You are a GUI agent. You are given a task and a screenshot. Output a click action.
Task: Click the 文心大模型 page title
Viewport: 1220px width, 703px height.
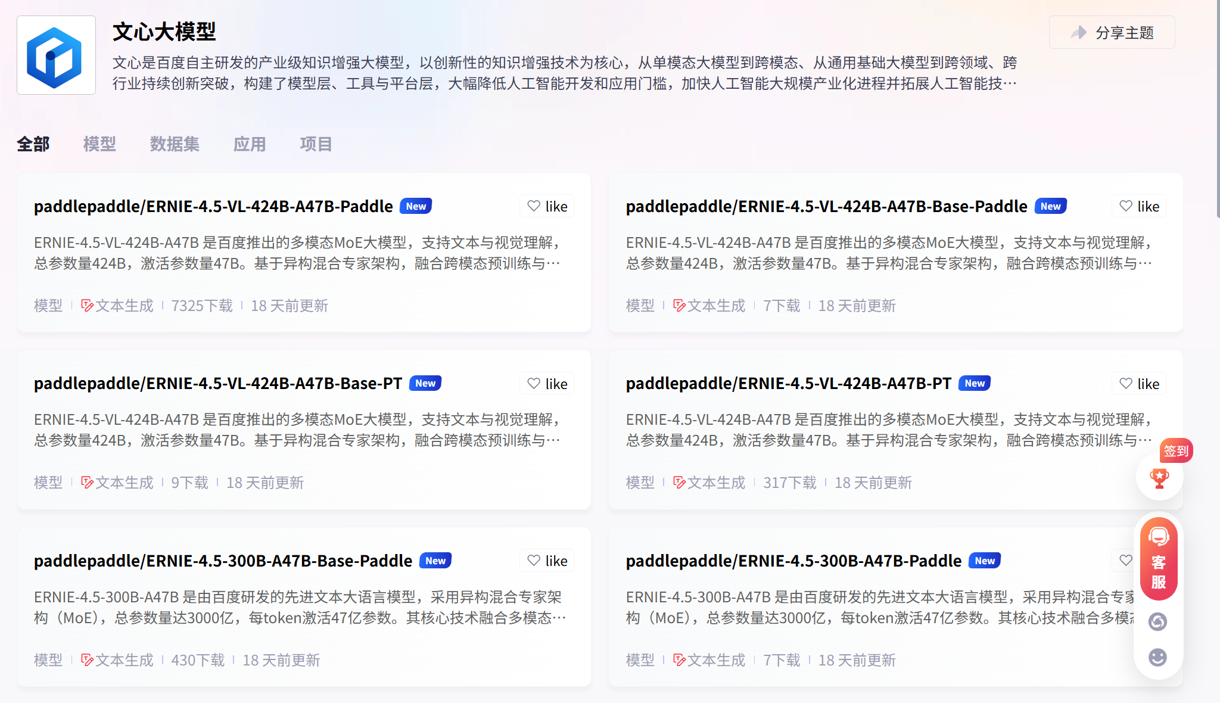(164, 32)
